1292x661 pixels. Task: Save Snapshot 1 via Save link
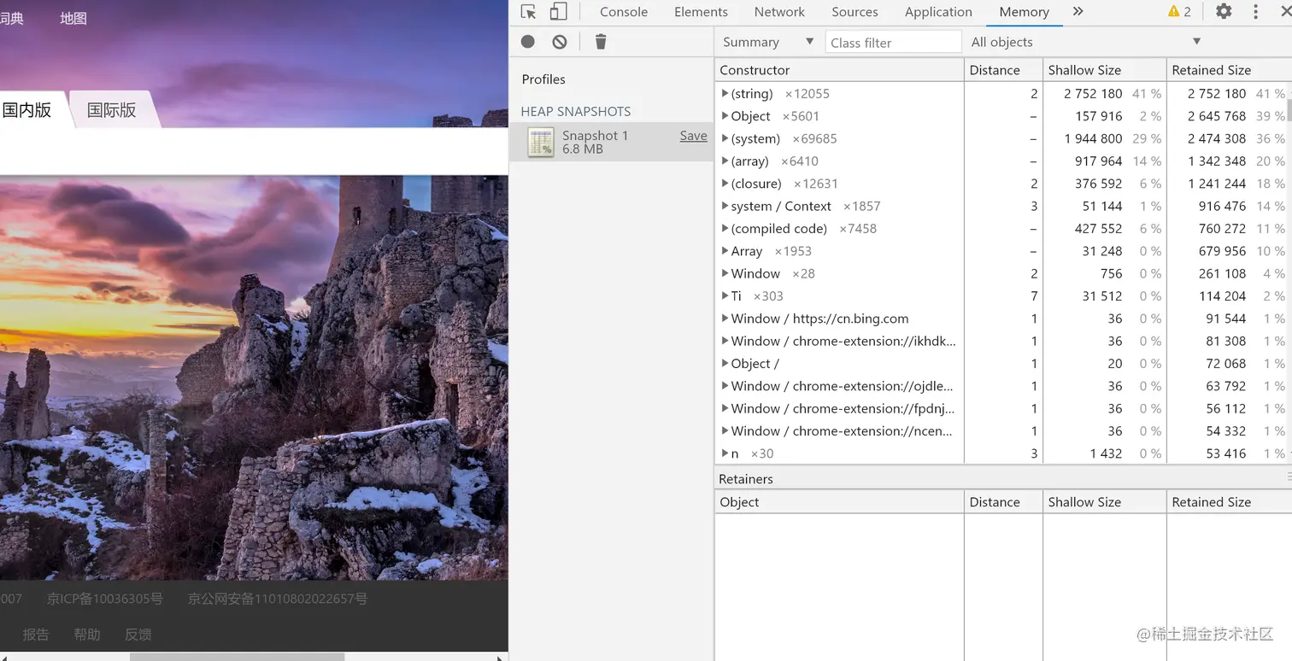[x=693, y=136]
